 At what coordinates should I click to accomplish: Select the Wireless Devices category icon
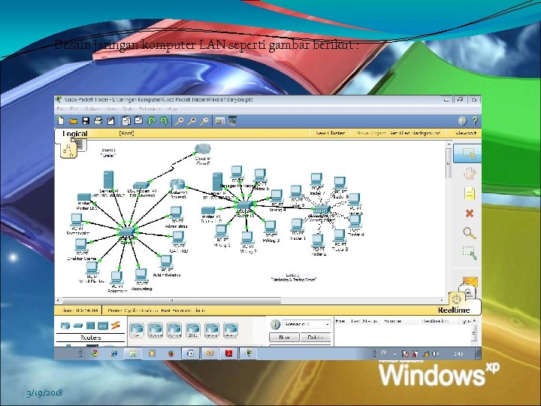click(x=103, y=326)
